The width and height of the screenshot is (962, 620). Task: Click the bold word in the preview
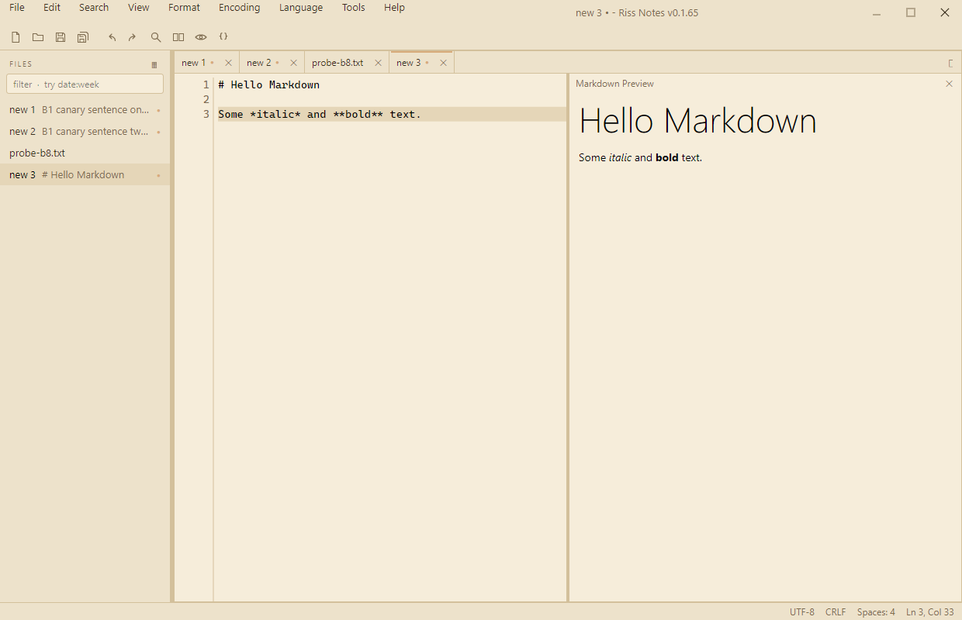(x=667, y=157)
